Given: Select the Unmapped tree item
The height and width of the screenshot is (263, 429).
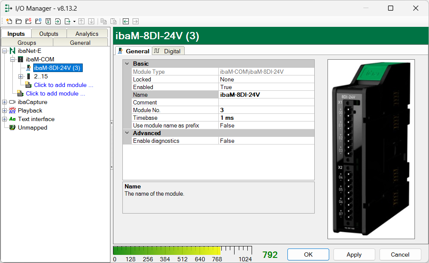Looking at the screenshot, I should click(32, 128).
